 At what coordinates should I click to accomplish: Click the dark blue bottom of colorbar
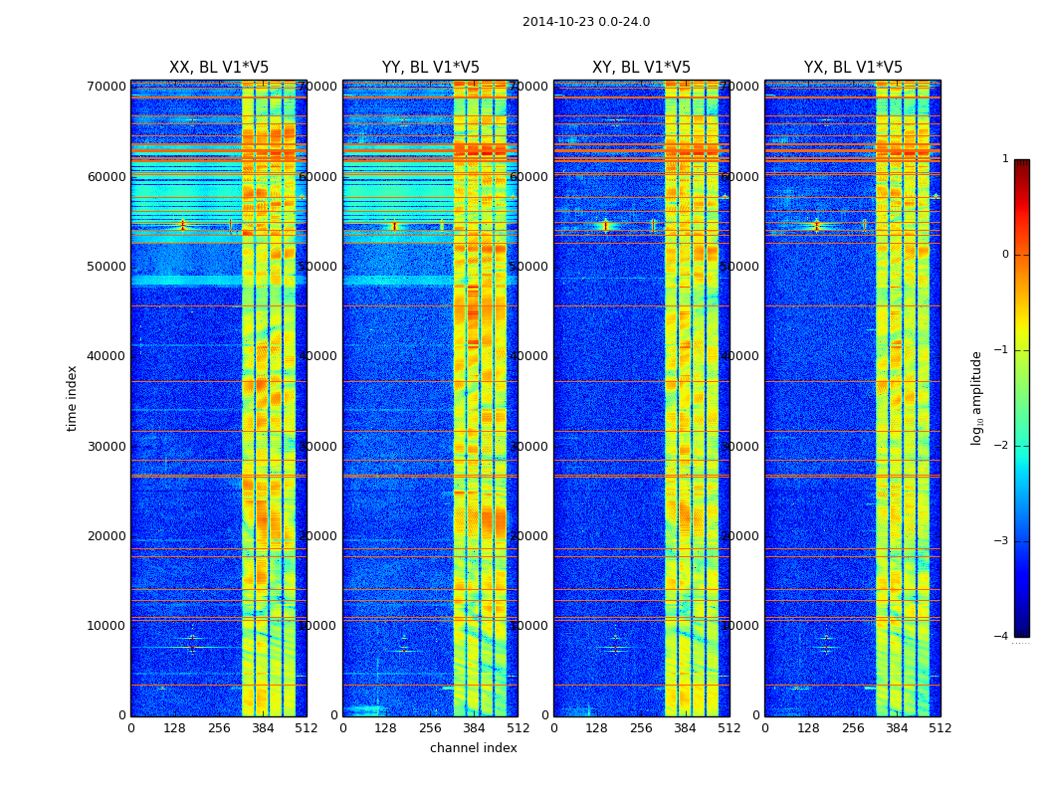click(1022, 631)
